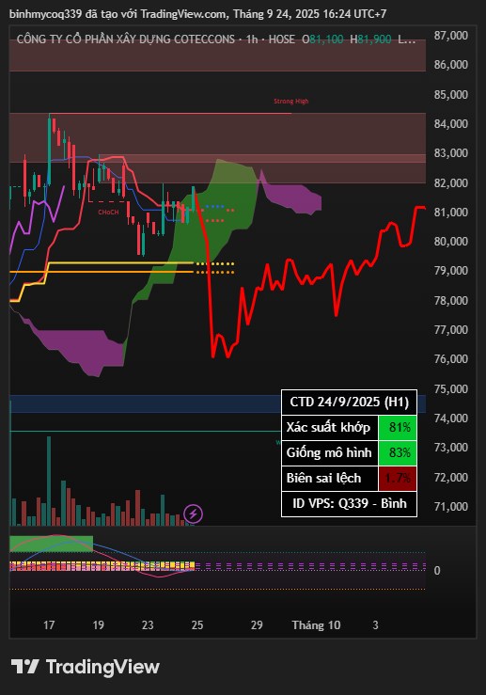Click the CTD 24/9/2025 (H1) table header
The width and height of the screenshot is (486, 695).
pos(349,402)
